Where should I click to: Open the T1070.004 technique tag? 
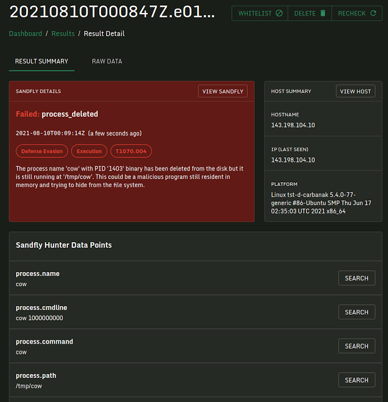[131, 151]
